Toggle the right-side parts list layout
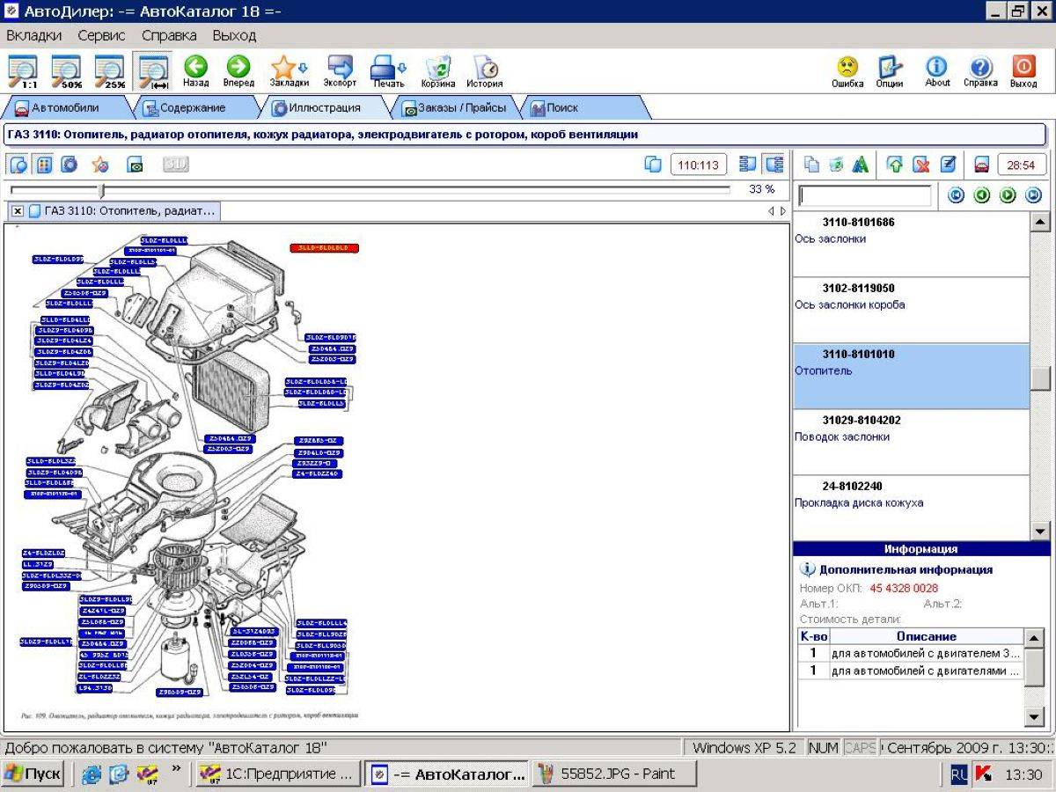The width and height of the screenshot is (1056, 792). point(774,165)
